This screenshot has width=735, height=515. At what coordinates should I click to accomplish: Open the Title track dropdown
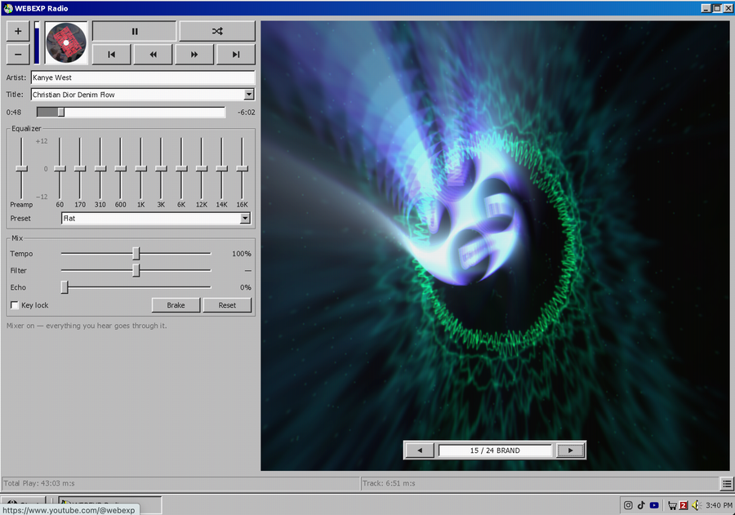[249, 94]
